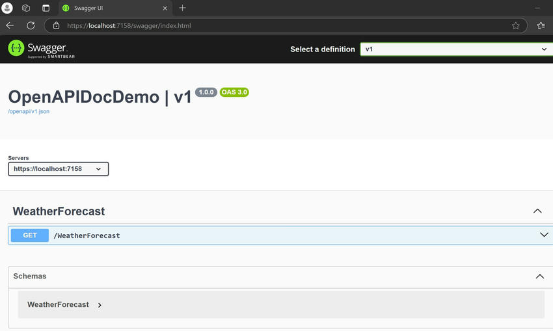Expand the WeatherForecast schema arrow
The image size is (553, 331).
pyautogui.click(x=100, y=305)
